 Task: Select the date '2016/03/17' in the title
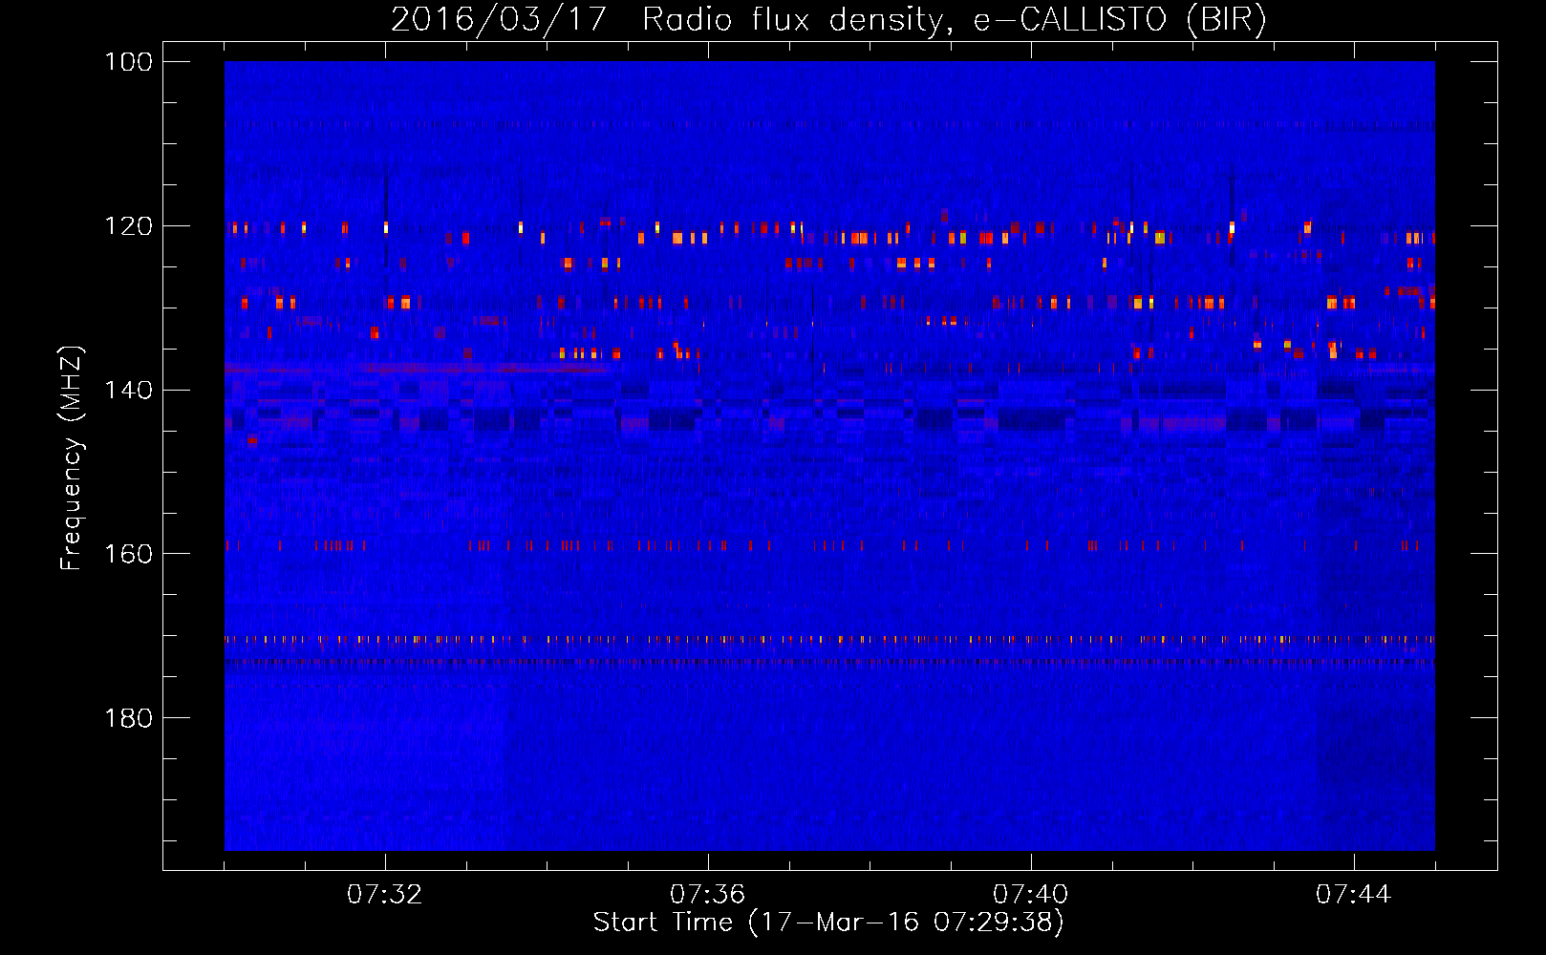499,19
